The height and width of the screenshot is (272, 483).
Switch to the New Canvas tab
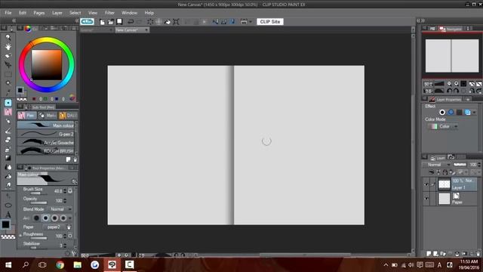[132, 30]
